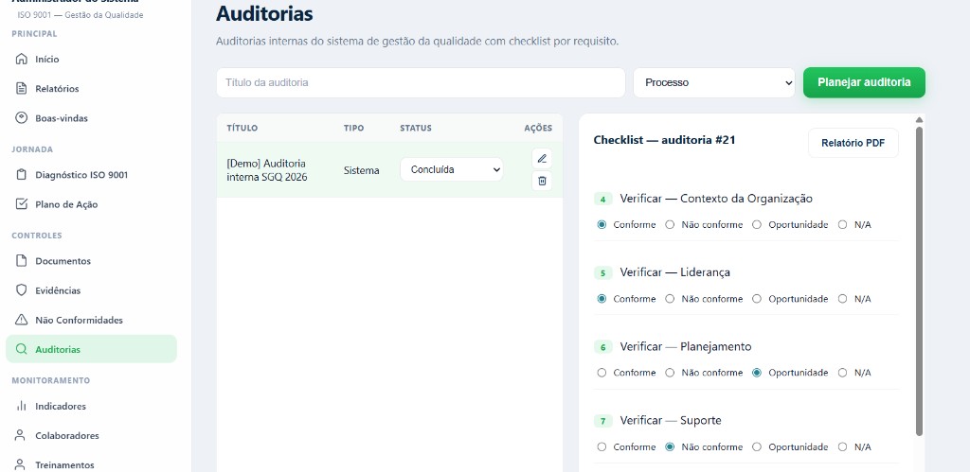Select N/A for Contexto da Organização
Viewport: 970px width, 472px height.
click(842, 225)
